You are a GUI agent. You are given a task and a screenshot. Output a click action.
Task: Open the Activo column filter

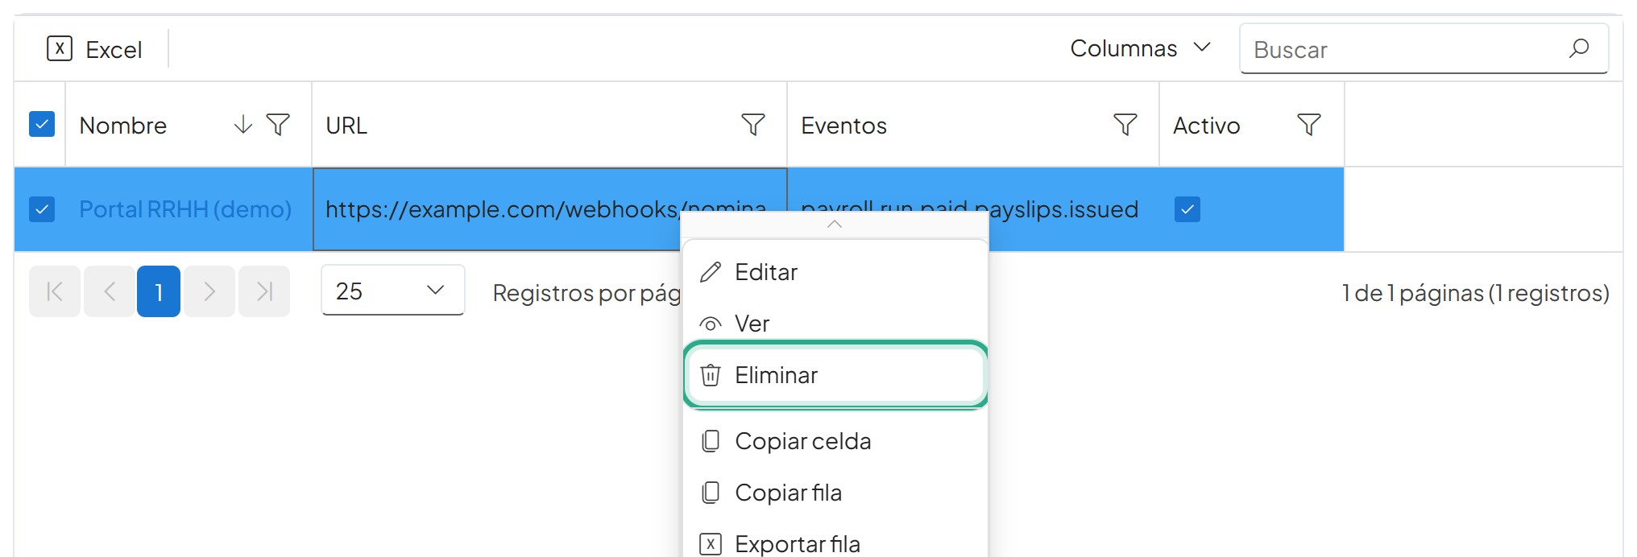coord(1309,125)
